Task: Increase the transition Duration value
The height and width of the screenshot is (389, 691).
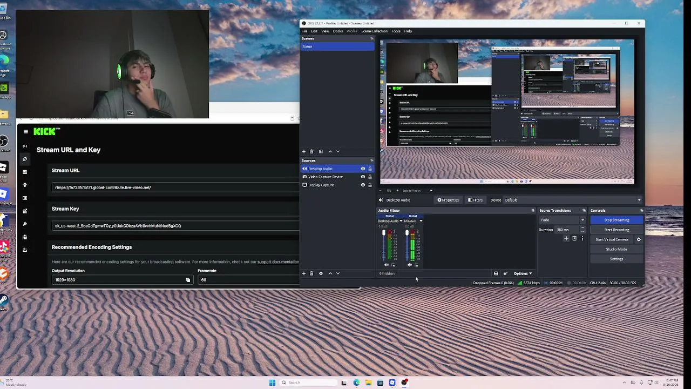Action: pos(582,228)
